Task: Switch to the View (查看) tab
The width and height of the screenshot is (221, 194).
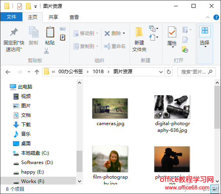Action: [74, 17]
